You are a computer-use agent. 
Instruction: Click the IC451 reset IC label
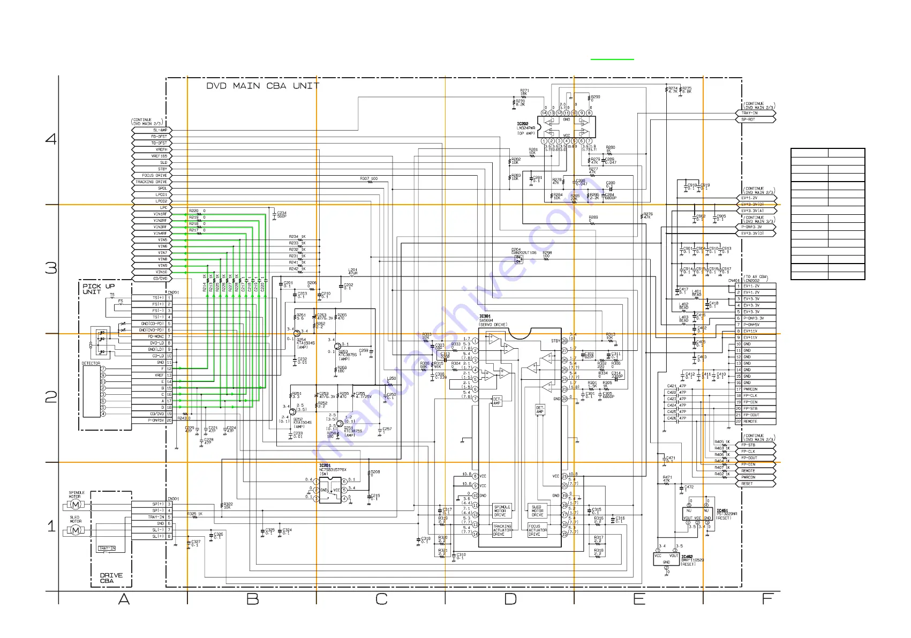727,514
